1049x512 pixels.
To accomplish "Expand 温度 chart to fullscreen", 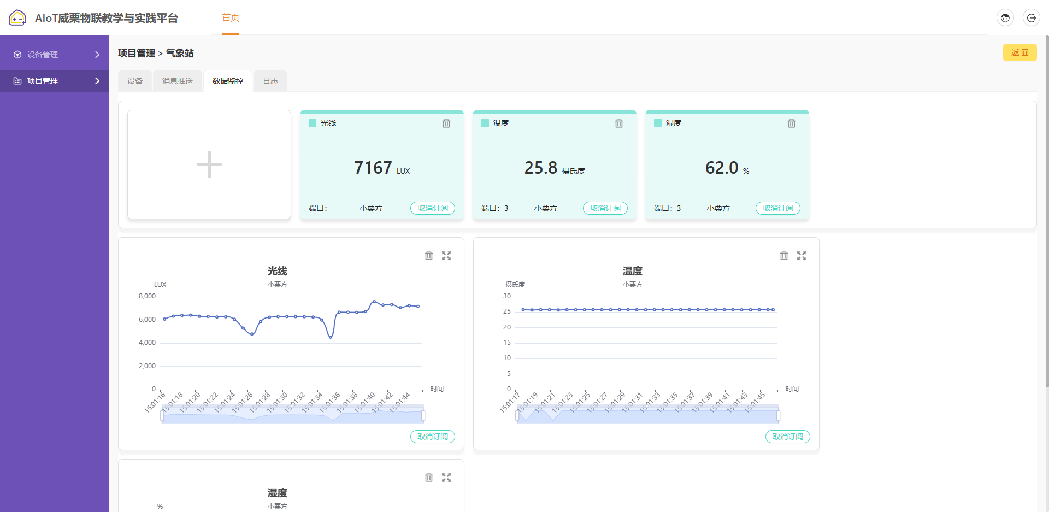I will point(802,256).
